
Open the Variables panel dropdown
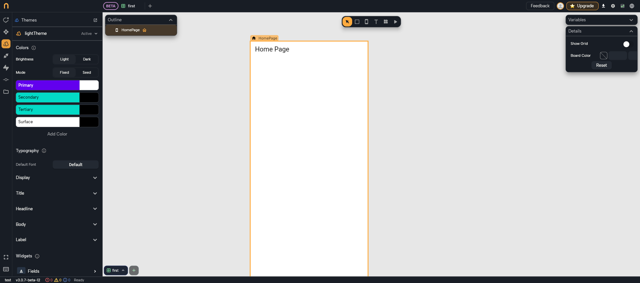(601, 20)
